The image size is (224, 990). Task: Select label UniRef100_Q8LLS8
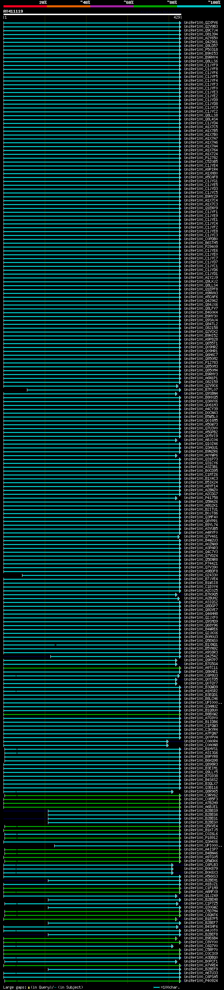pos(201,115)
